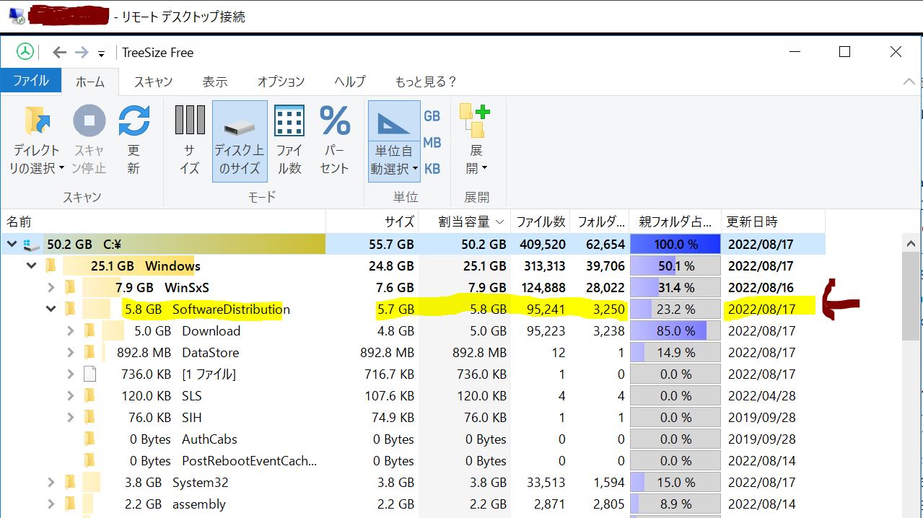Screen dimensions: 923x518
Task: Click the 100.0 % bar of C: drive
Action: click(x=675, y=245)
